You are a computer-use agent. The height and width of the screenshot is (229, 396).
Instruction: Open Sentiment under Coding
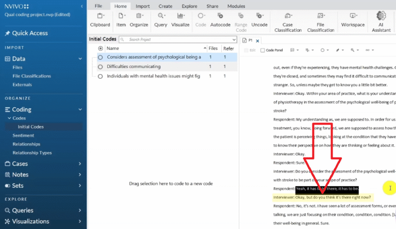tap(23, 135)
